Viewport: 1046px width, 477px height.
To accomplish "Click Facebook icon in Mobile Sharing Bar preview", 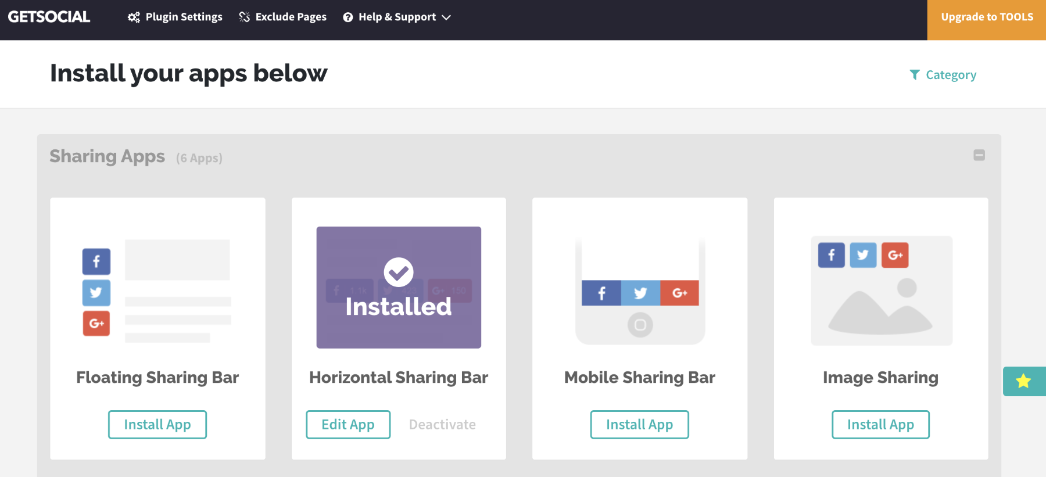I will (x=601, y=293).
